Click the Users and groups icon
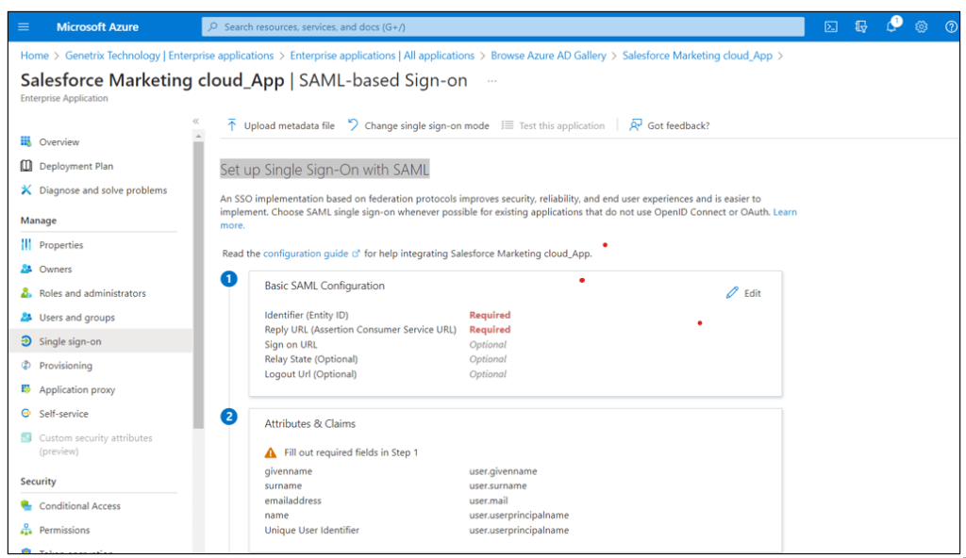Viewport: 966px width, 558px height. point(25,318)
